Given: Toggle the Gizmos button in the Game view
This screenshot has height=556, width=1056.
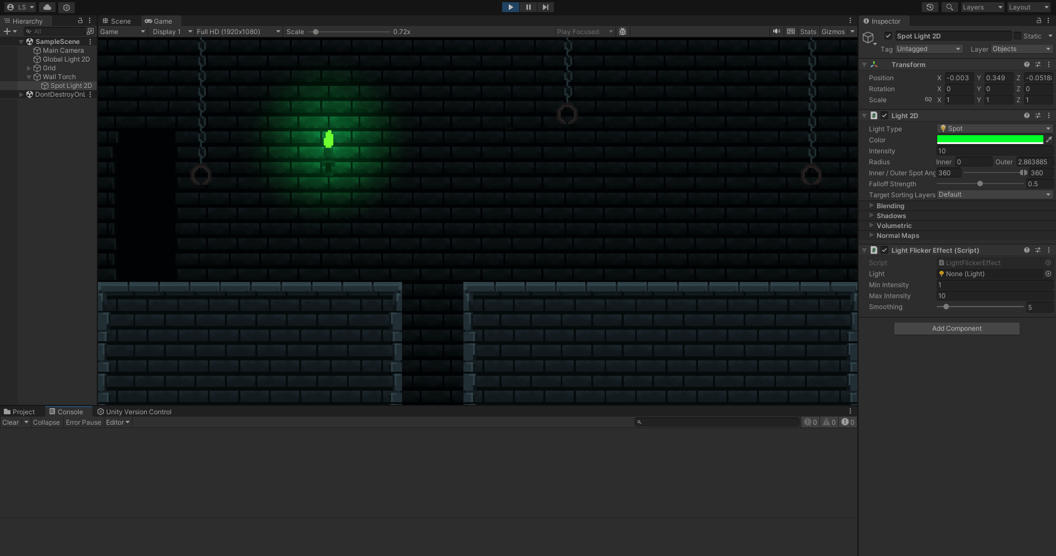Looking at the screenshot, I should 833,32.
